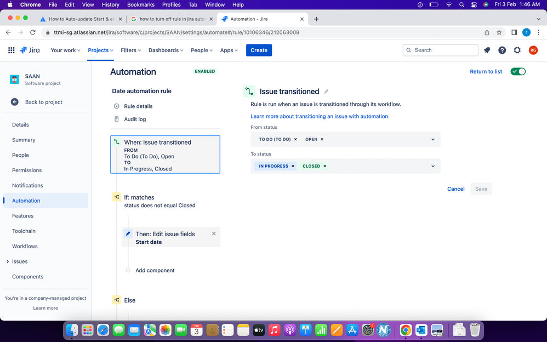Image resolution: width=547 pixels, height=342 pixels.
Task: Open Chrome three-dot menu
Action: point(539,32)
